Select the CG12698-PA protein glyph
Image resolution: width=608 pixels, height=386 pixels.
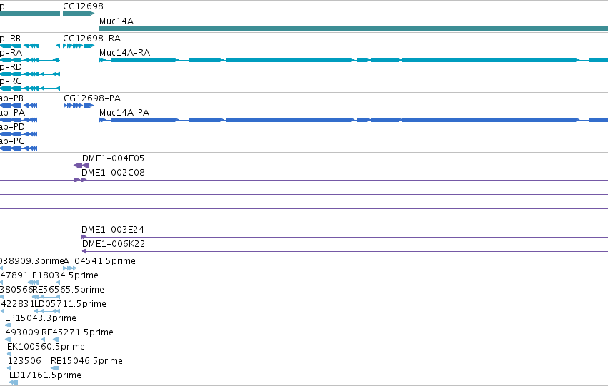(79, 106)
